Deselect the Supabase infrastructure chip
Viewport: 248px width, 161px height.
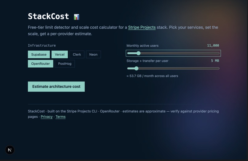[39, 54]
